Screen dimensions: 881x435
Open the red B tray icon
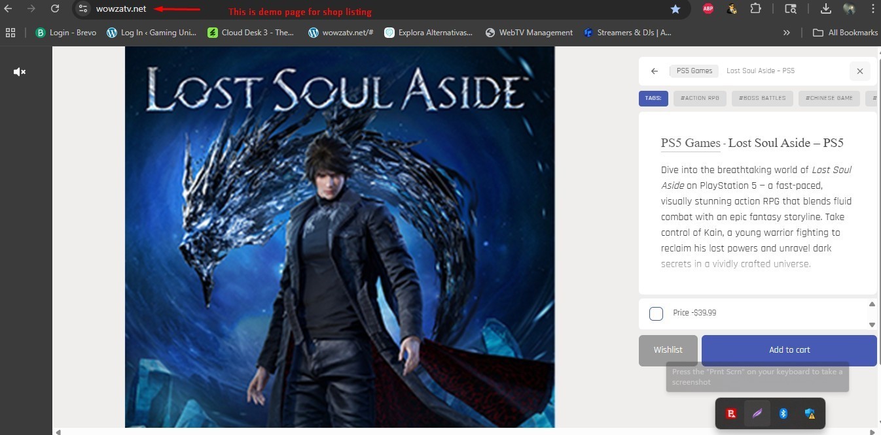click(731, 413)
